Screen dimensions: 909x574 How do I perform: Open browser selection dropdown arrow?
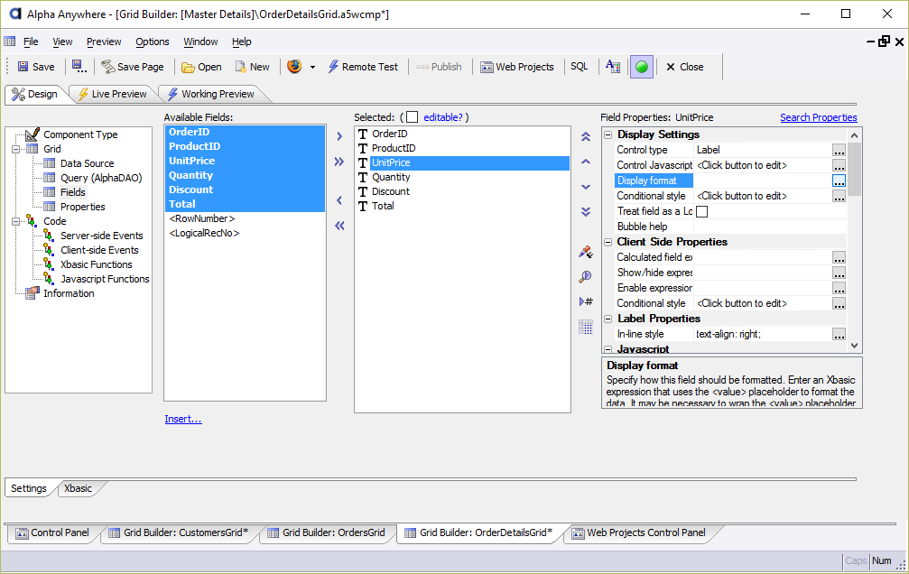(312, 68)
